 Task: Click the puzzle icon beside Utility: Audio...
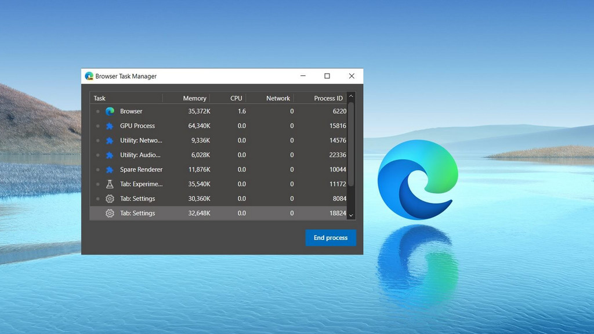pyautogui.click(x=110, y=155)
